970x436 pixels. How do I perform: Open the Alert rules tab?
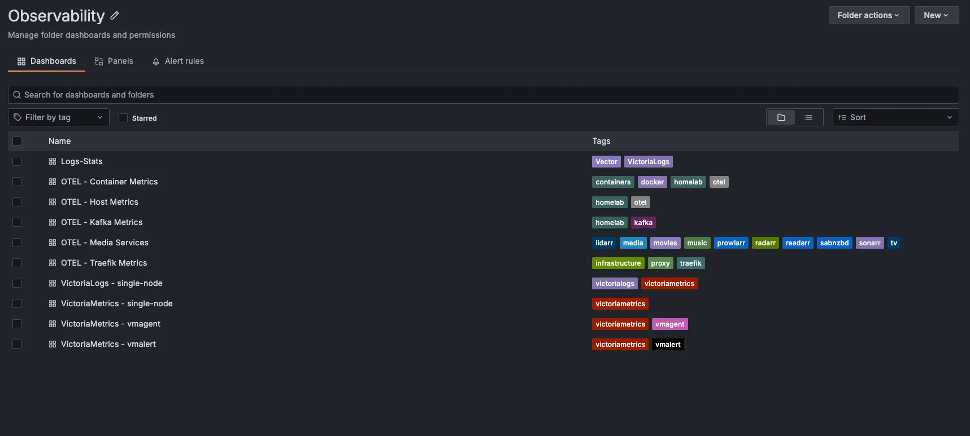pyautogui.click(x=178, y=61)
